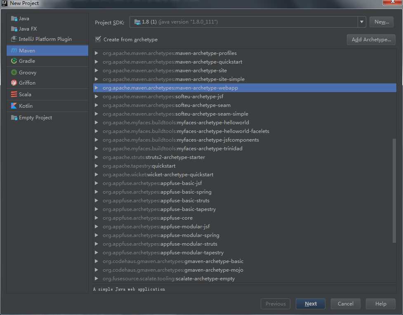Click the Gradle icon in the list
403x315 pixels.
point(14,61)
